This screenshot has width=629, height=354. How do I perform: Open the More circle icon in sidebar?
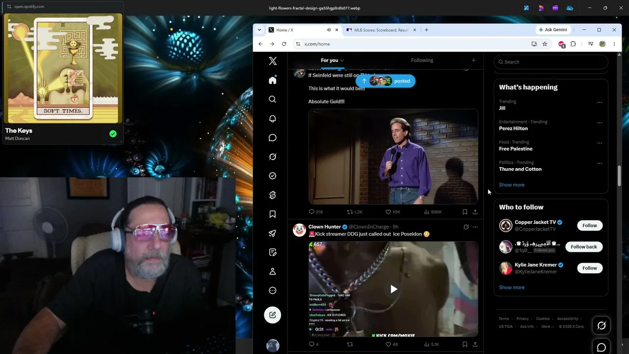(273, 291)
